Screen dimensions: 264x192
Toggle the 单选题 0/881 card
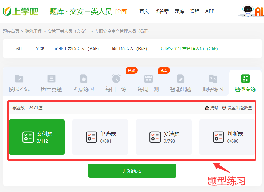100,137
